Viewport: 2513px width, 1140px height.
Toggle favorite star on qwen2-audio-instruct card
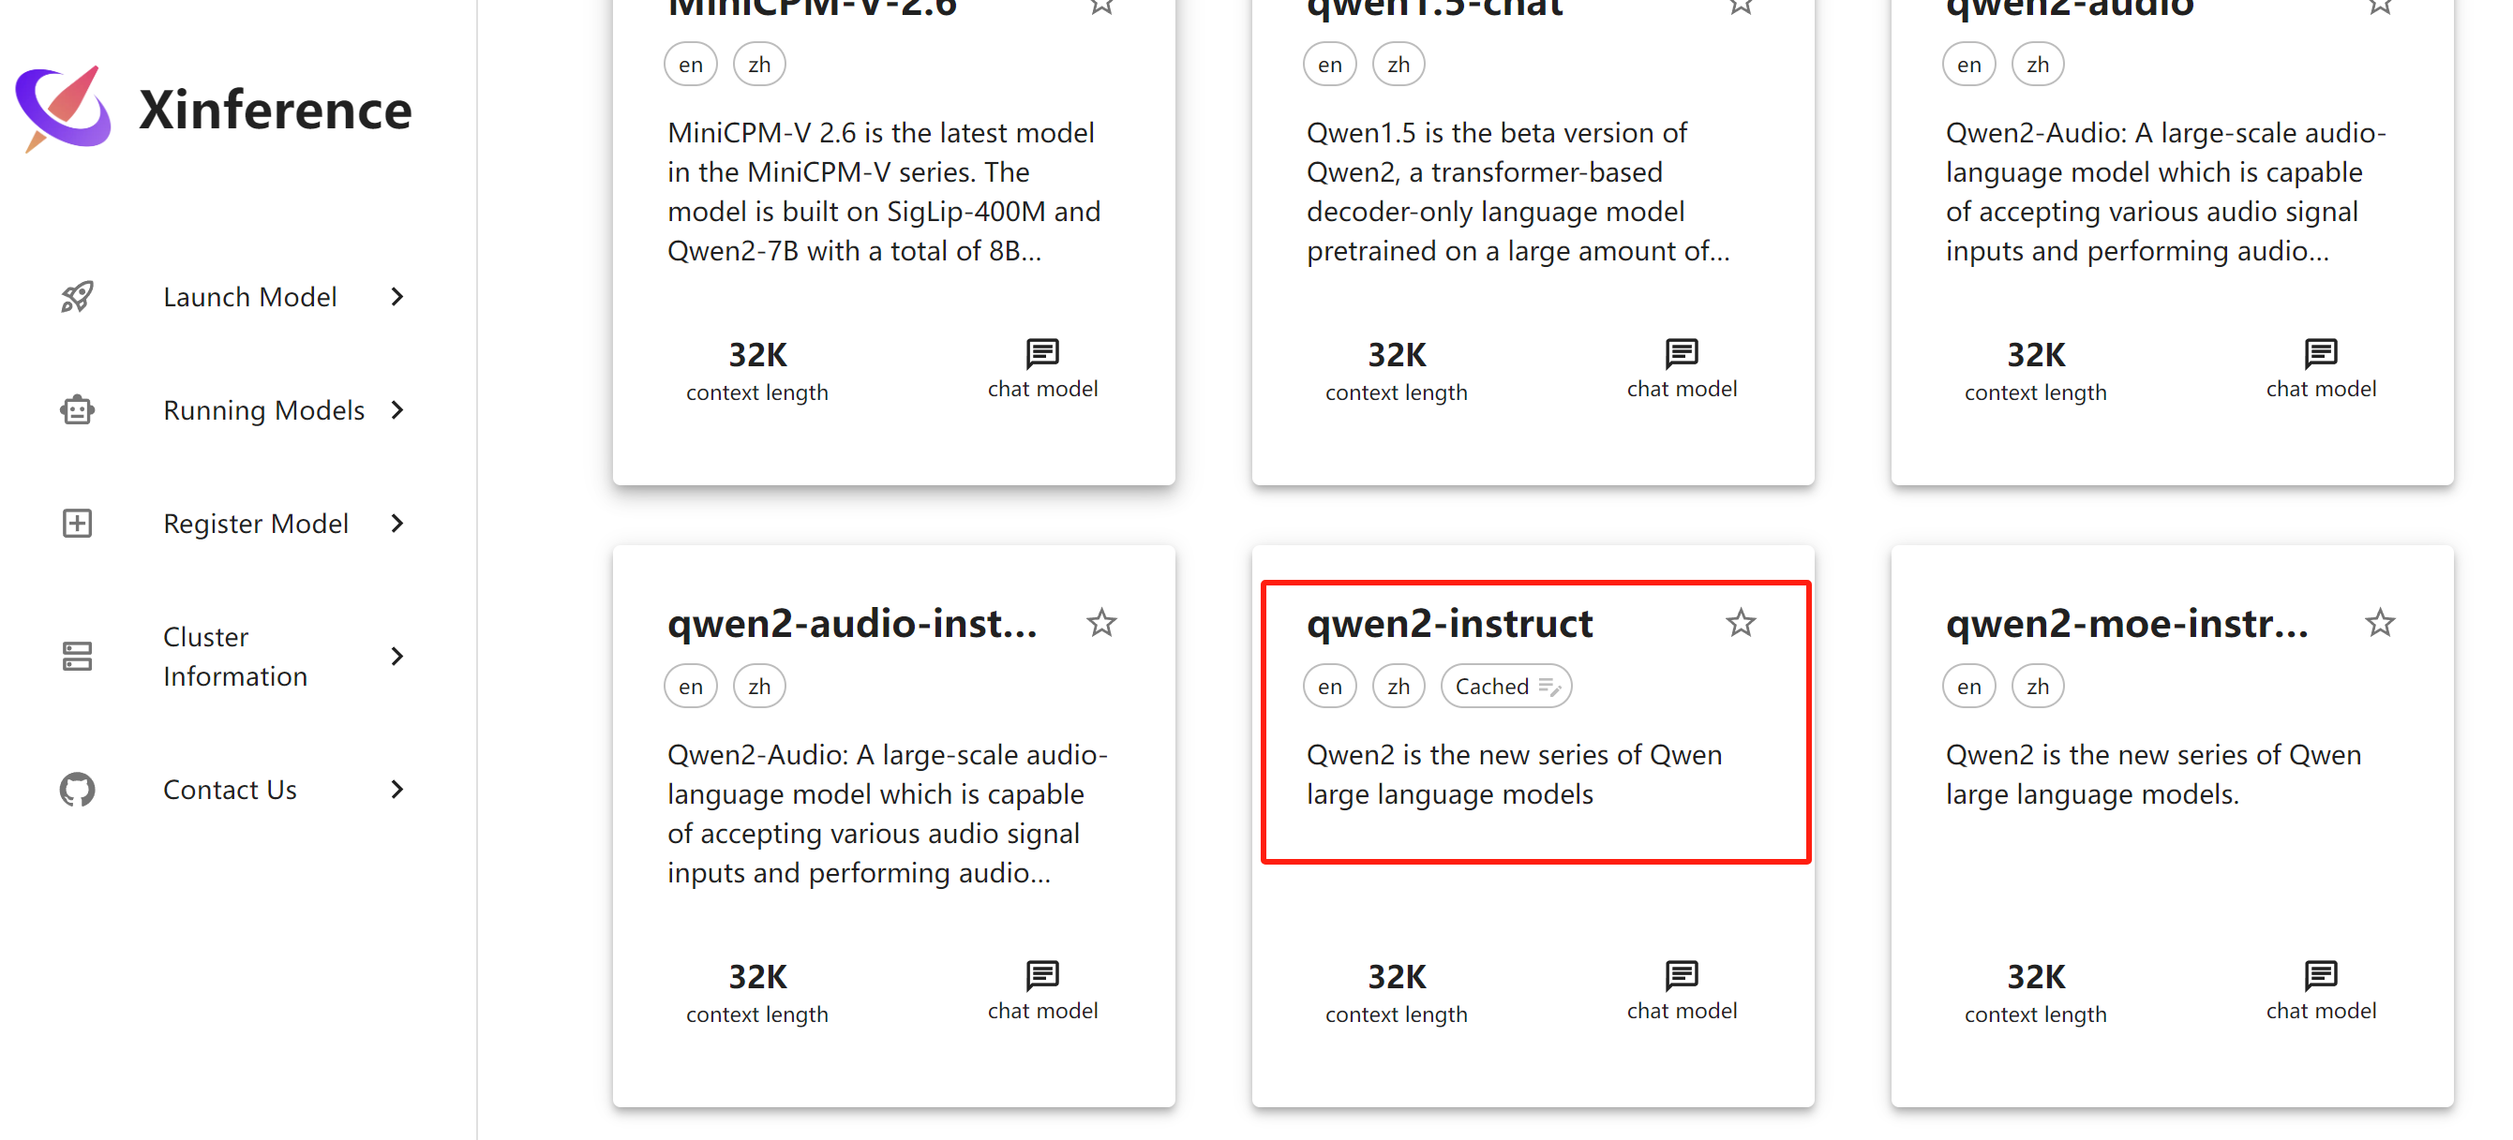[x=1101, y=622]
